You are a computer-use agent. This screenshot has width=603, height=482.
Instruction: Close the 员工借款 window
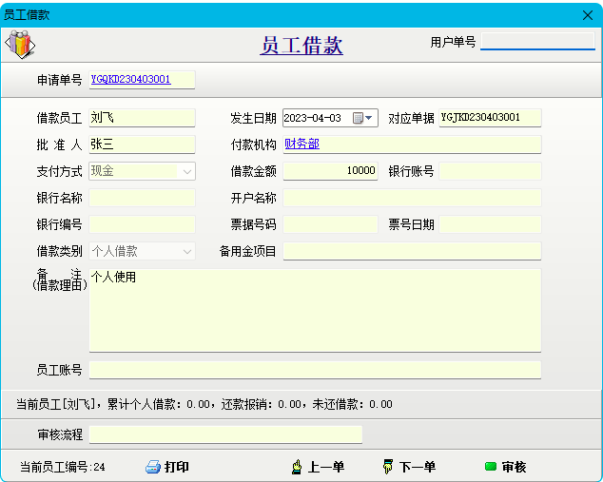coord(587,15)
